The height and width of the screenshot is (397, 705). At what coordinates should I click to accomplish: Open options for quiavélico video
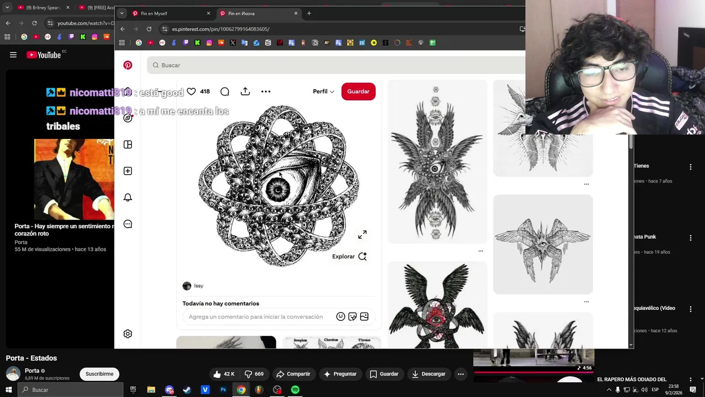click(691, 309)
